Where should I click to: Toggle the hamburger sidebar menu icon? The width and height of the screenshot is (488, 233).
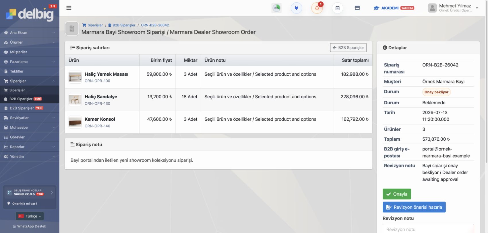pos(69,8)
